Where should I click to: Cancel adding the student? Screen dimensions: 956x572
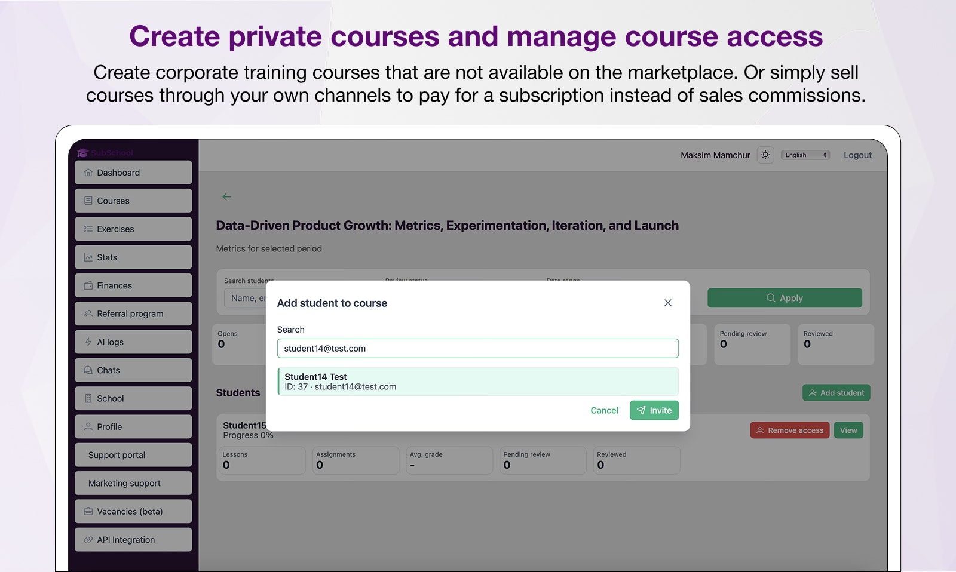(604, 410)
